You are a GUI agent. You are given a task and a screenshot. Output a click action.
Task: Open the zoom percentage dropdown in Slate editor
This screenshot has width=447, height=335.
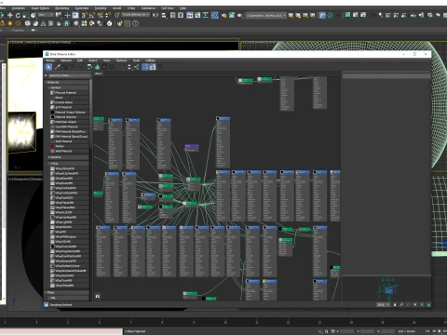click(383, 305)
